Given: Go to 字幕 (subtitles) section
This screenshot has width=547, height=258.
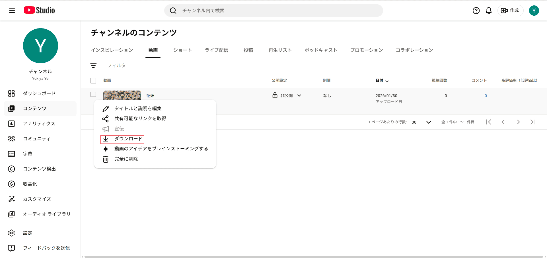Looking at the screenshot, I should (27, 154).
